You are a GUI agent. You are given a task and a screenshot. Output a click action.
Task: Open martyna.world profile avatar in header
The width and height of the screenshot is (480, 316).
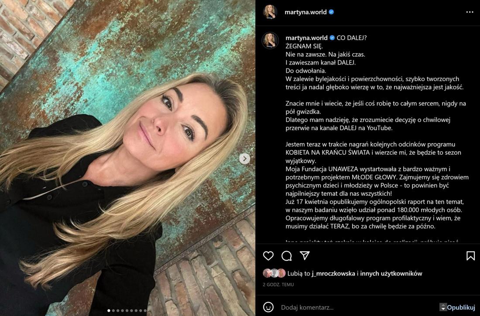point(270,12)
